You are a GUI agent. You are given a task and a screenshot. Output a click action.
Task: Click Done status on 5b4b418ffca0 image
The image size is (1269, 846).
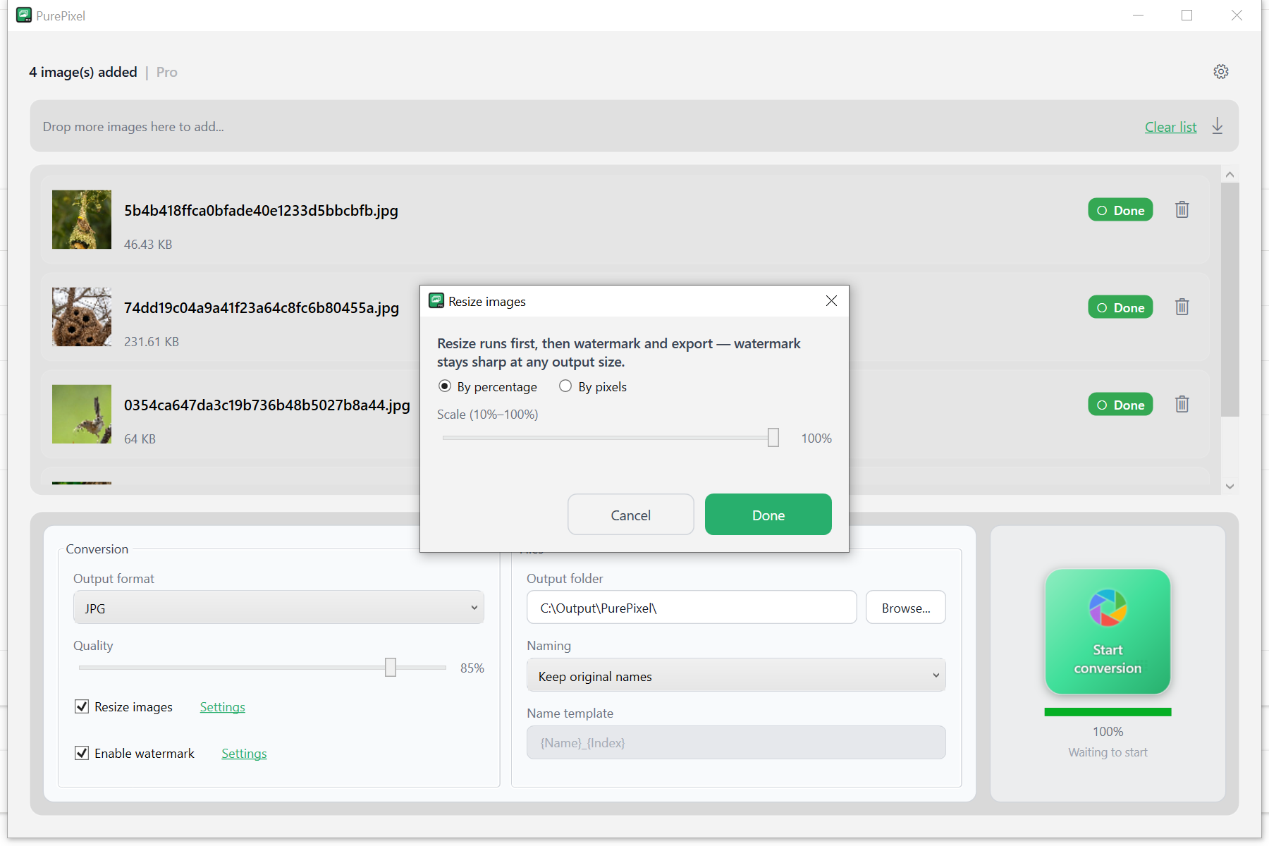[x=1120, y=210]
